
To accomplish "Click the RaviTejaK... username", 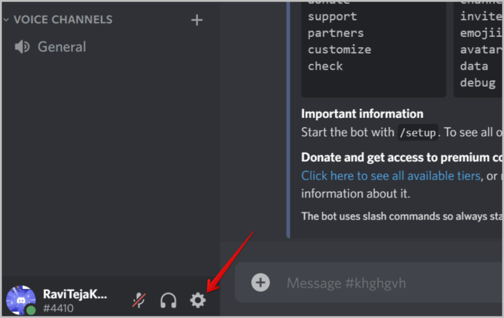I will point(75,294).
